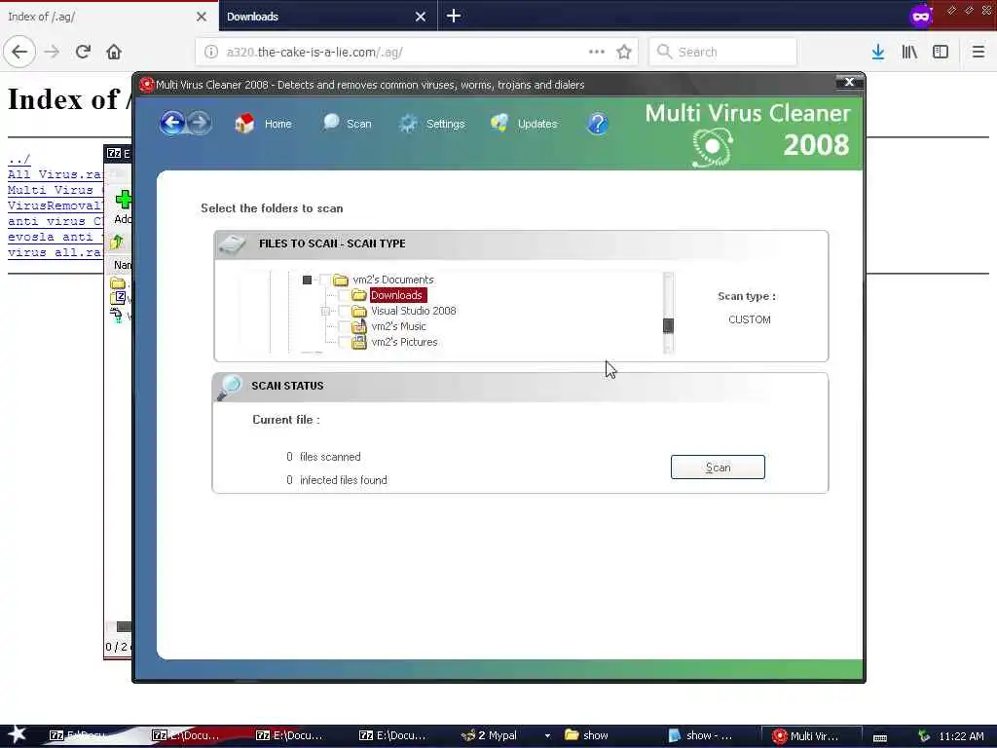Open the browser downloads arrow
Image resolution: width=997 pixels, height=748 pixels.
(x=878, y=53)
